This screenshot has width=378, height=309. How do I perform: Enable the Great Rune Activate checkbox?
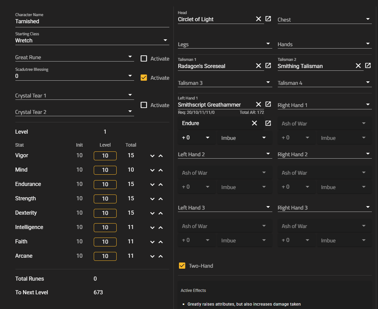tap(144, 58)
